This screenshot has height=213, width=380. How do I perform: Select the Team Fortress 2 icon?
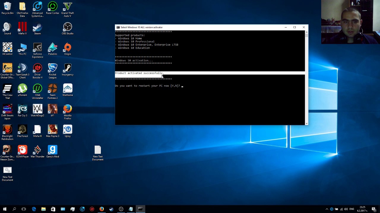coord(53,91)
